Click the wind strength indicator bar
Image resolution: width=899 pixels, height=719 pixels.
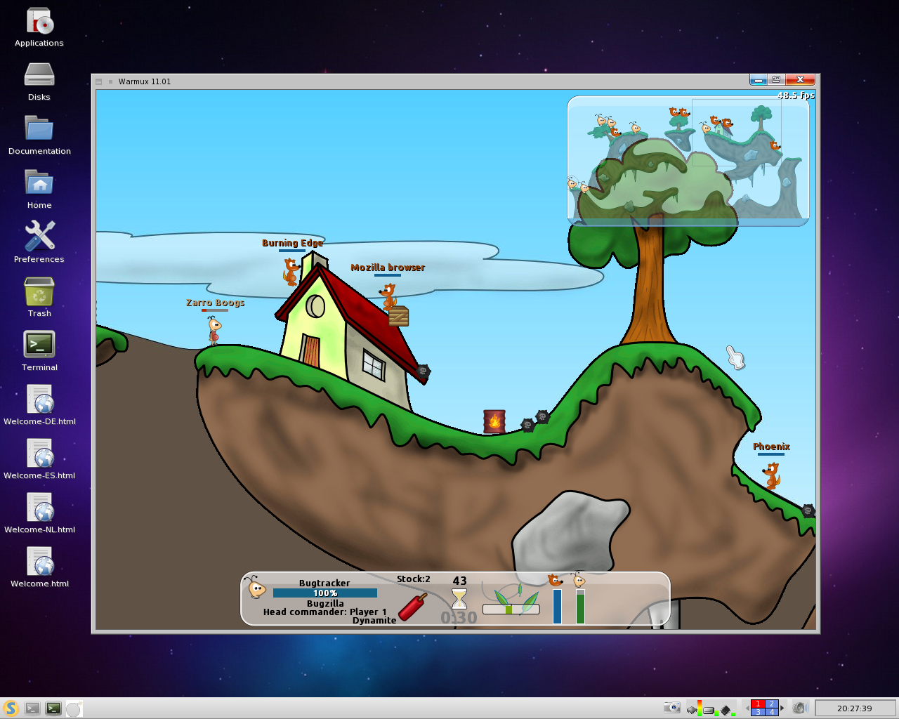511,609
